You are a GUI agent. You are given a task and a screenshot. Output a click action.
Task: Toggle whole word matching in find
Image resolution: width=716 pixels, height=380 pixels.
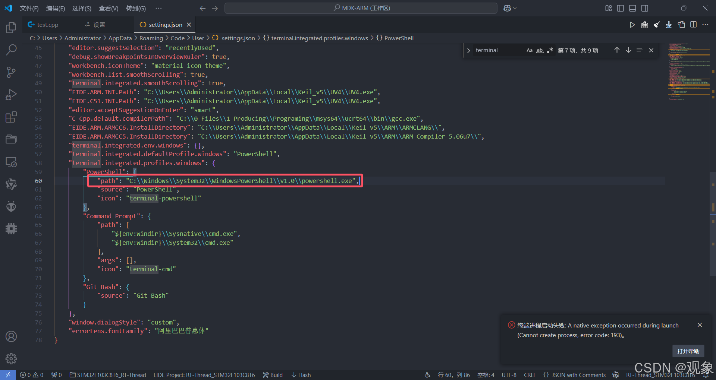pyautogui.click(x=540, y=50)
